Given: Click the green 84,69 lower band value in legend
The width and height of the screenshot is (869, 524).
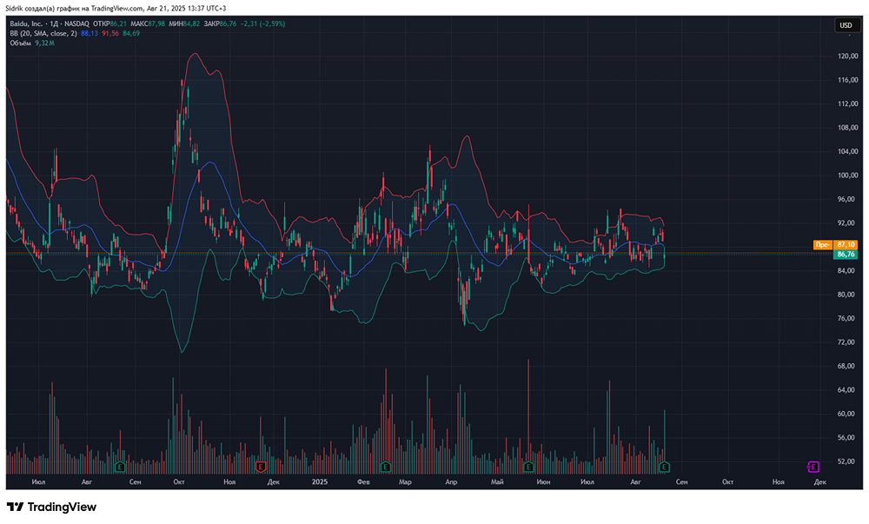Looking at the screenshot, I should click(131, 33).
